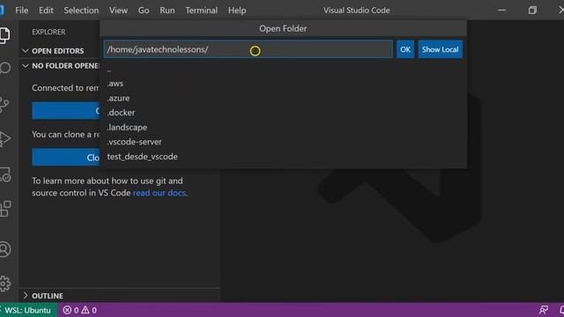Select the .landscape folder entry
This screenshot has height=317, width=564.
click(283, 127)
